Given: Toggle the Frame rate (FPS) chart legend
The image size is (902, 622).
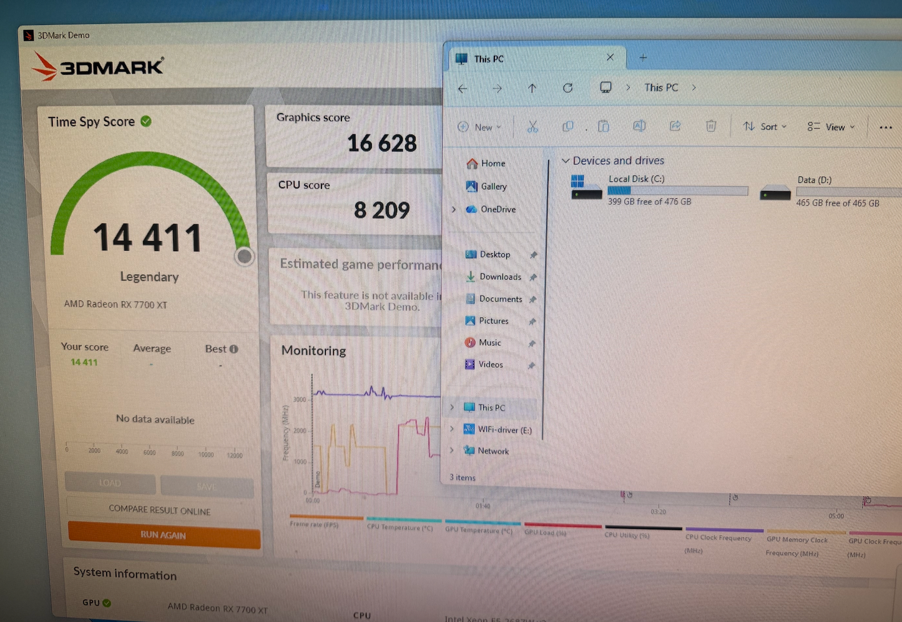Looking at the screenshot, I should click(326, 521).
